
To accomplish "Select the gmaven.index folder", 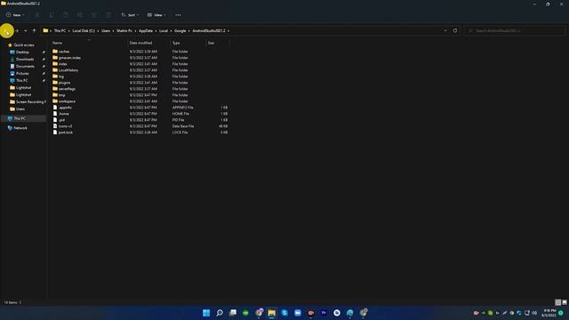I will [69, 58].
